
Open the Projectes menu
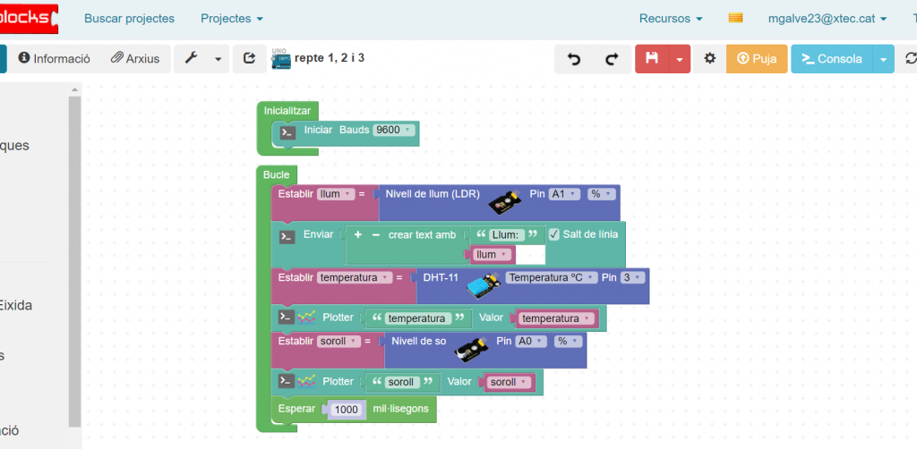[x=232, y=18]
